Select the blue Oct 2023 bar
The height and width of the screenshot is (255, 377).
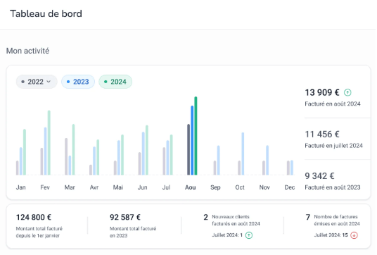point(243,154)
